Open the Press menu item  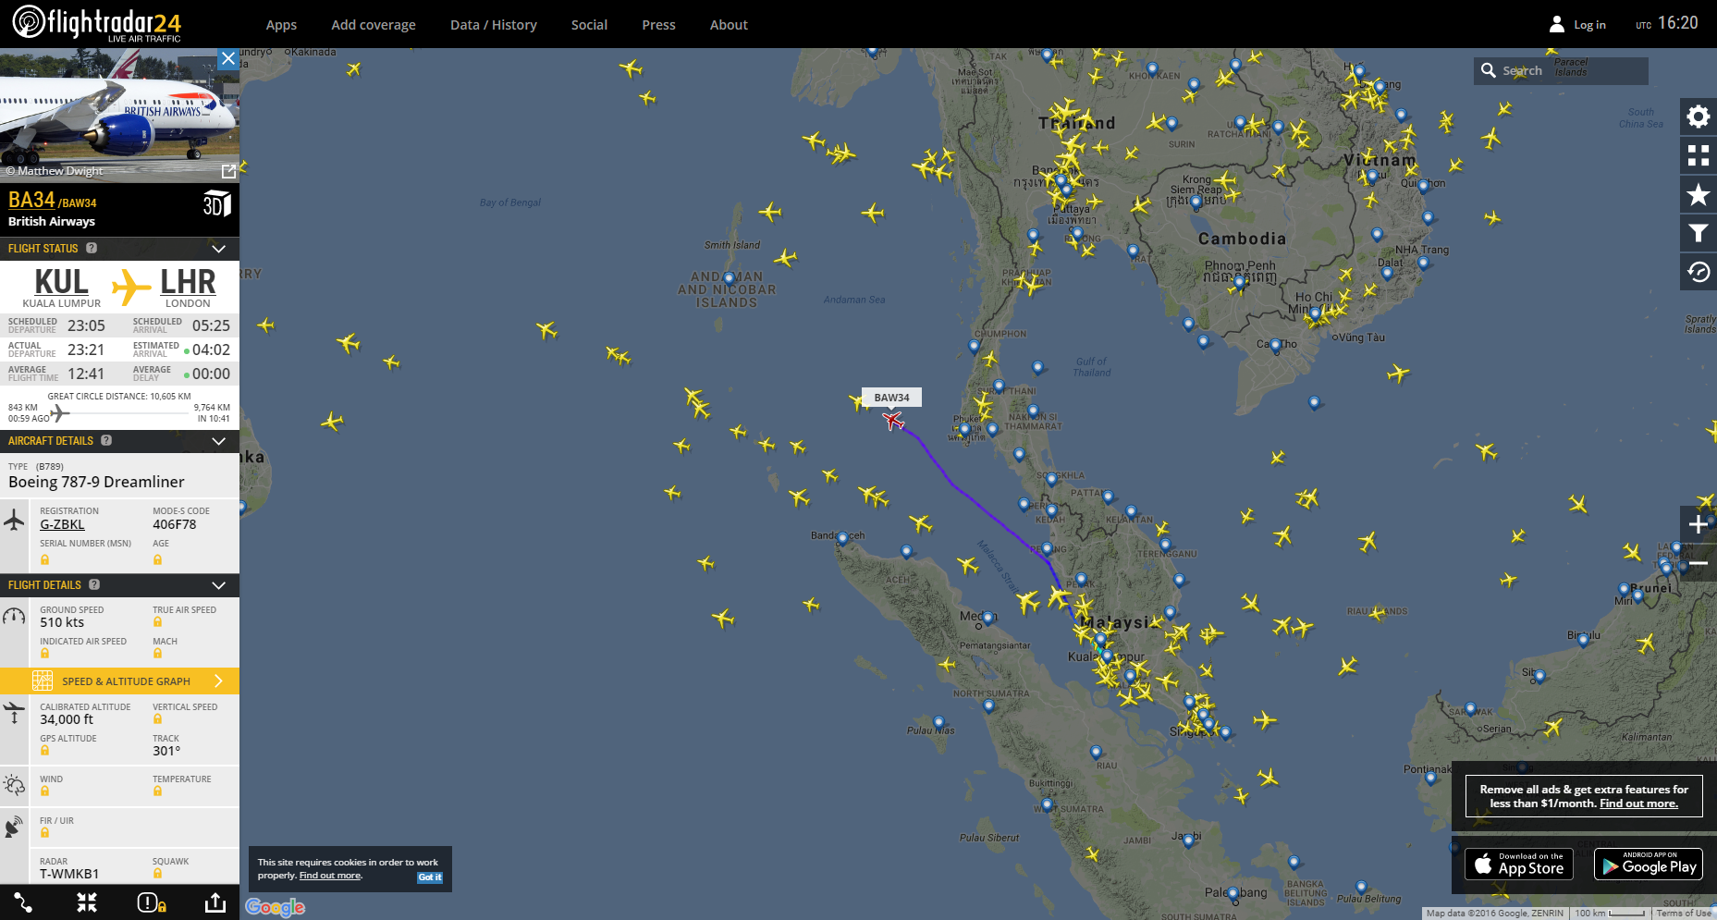pyautogui.click(x=658, y=25)
